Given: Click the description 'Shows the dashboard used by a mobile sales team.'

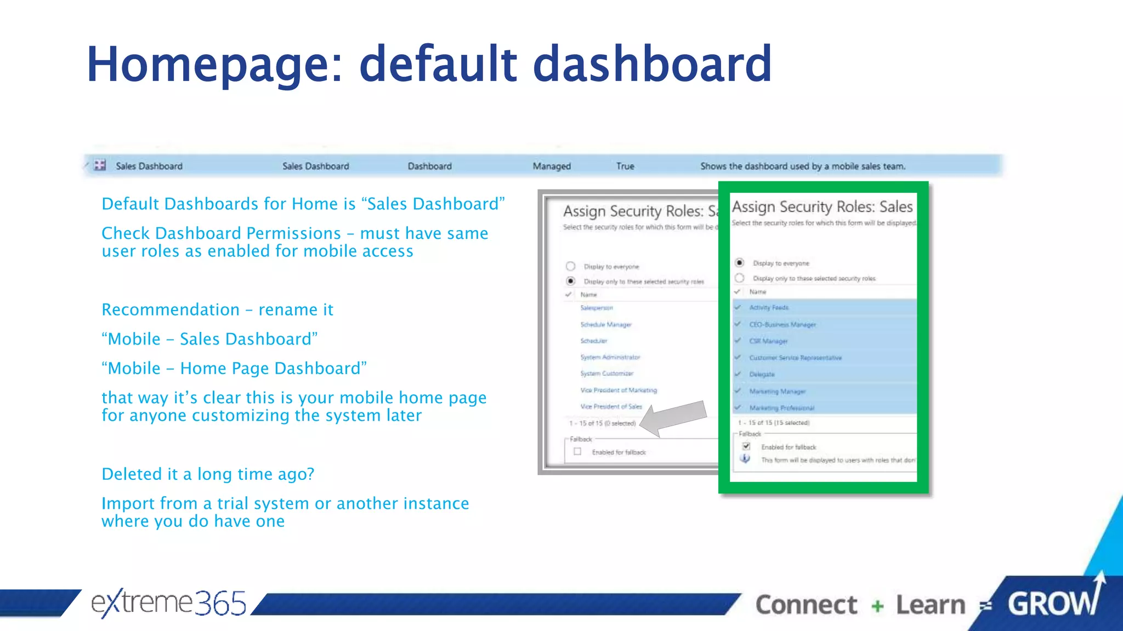Looking at the screenshot, I should pos(803,166).
